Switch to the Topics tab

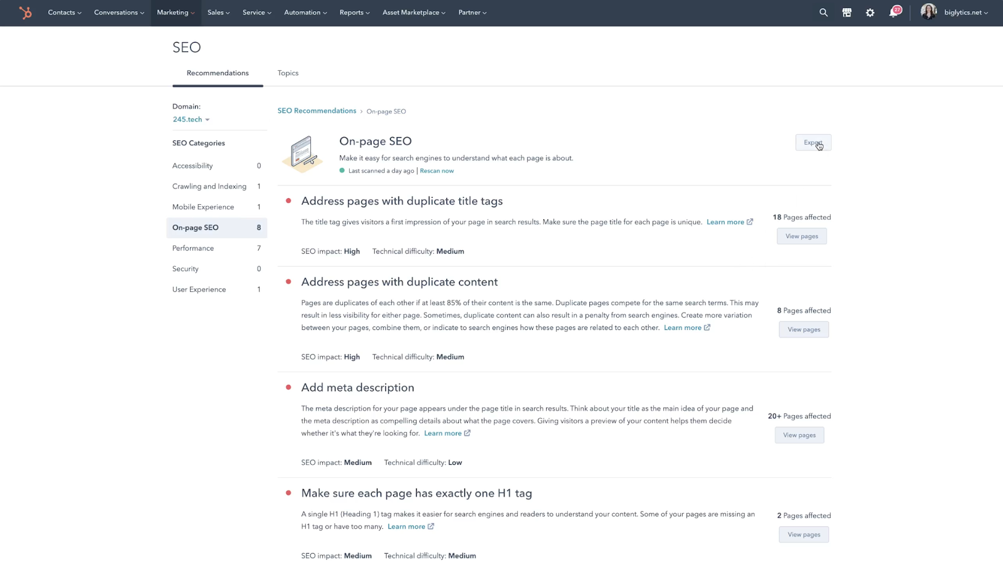(288, 73)
